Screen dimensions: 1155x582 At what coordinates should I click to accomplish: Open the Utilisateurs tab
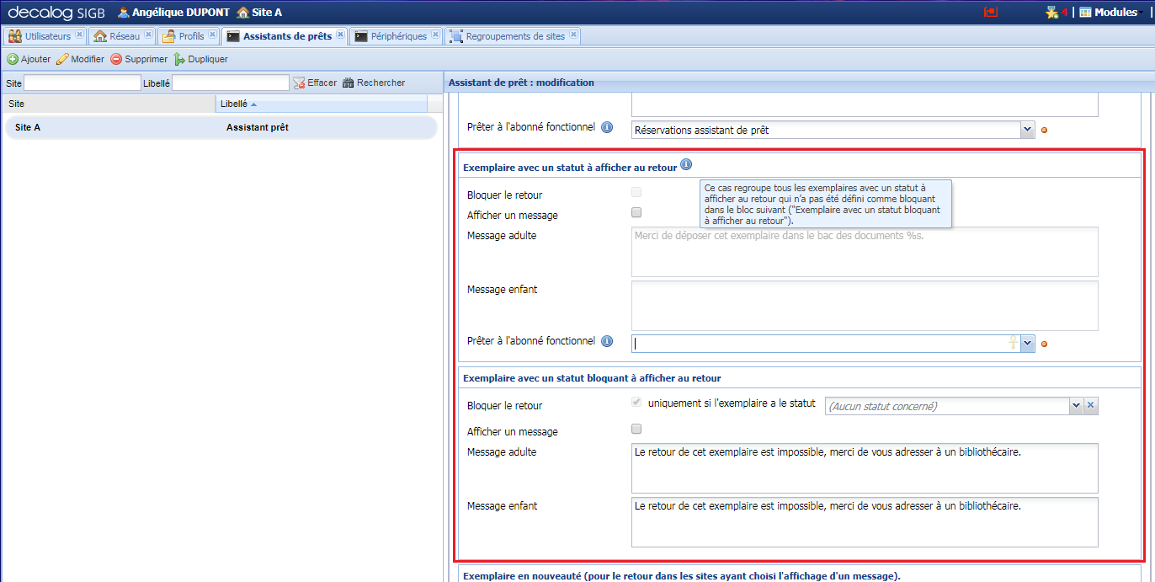[x=45, y=35]
